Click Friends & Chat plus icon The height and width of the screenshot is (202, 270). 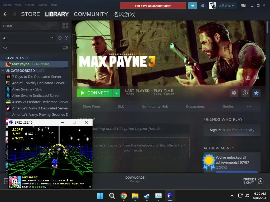(261, 181)
